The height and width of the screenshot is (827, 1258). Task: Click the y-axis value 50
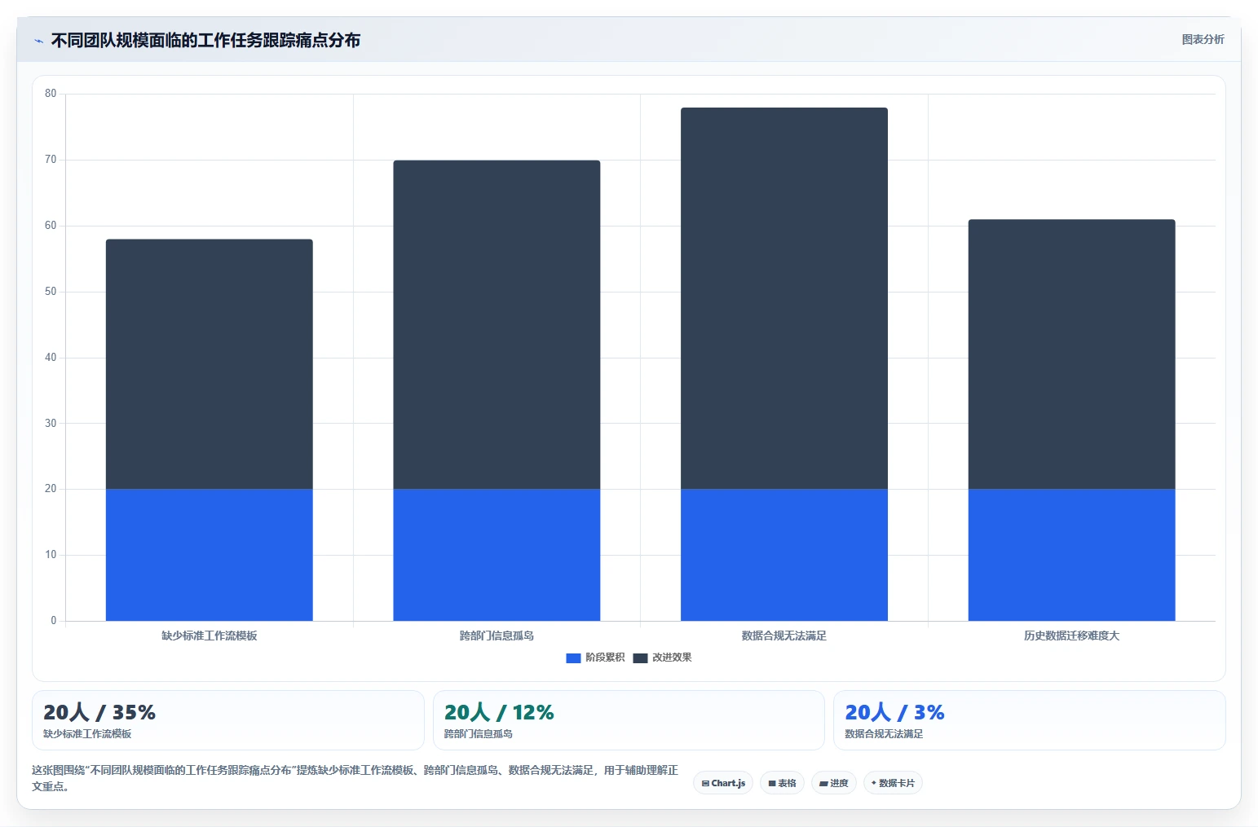coord(51,292)
